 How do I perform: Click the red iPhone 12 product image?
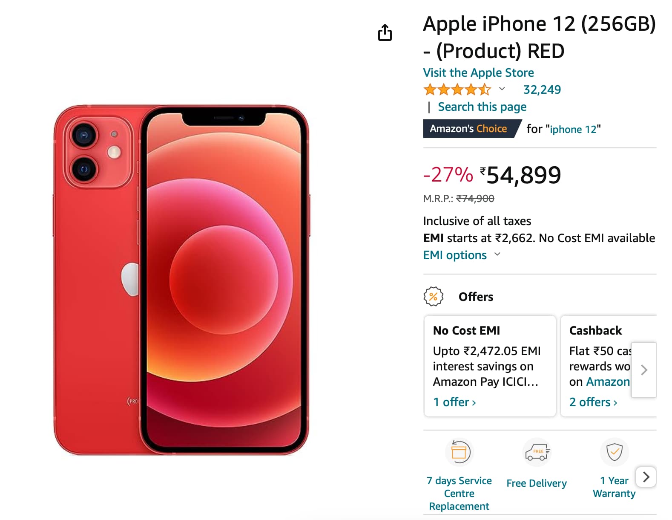click(x=182, y=280)
